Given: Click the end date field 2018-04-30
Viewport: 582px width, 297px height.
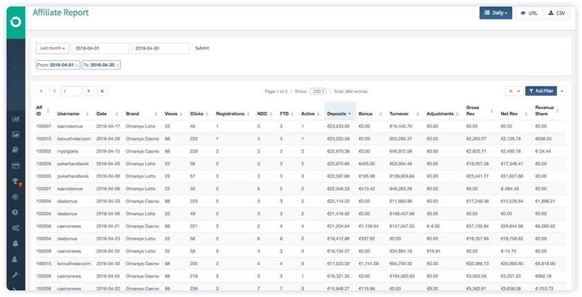Looking at the screenshot, I should [160, 48].
